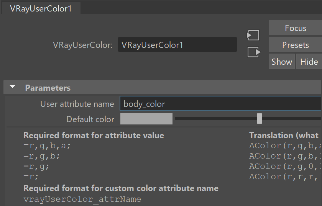Click the VRayUserColor node name field
322x206 pixels.
[x=177, y=44]
